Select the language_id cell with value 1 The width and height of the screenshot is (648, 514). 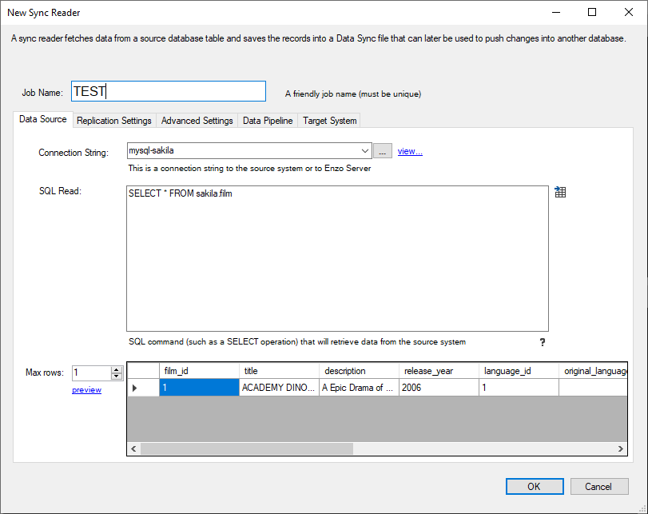(x=519, y=388)
